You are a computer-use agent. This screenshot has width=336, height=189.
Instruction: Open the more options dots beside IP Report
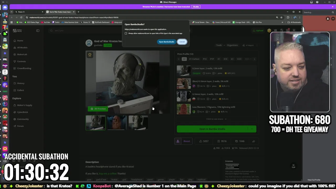(x=257, y=45)
